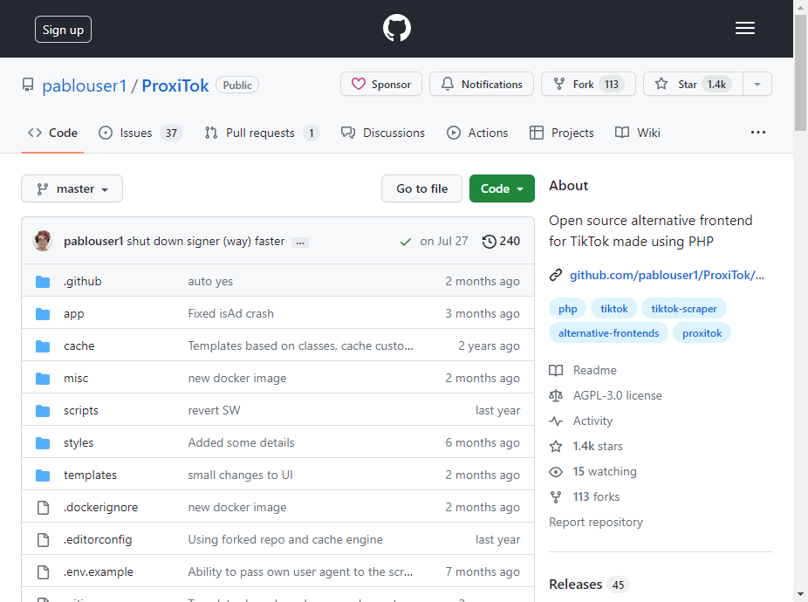Expand the Star lists dropdown arrow
Image resolution: width=808 pixels, height=602 pixels.
tap(757, 84)
